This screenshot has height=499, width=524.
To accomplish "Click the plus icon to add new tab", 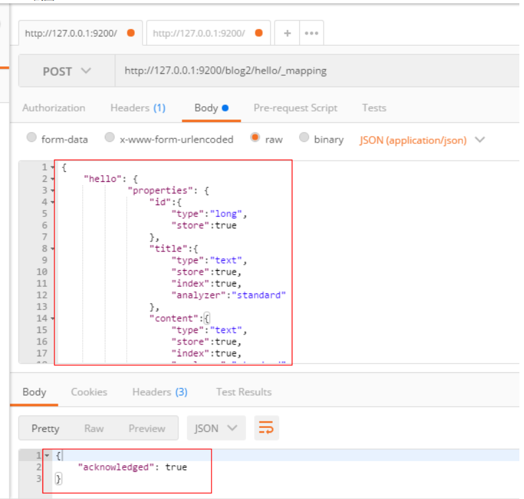I will 287,33.
